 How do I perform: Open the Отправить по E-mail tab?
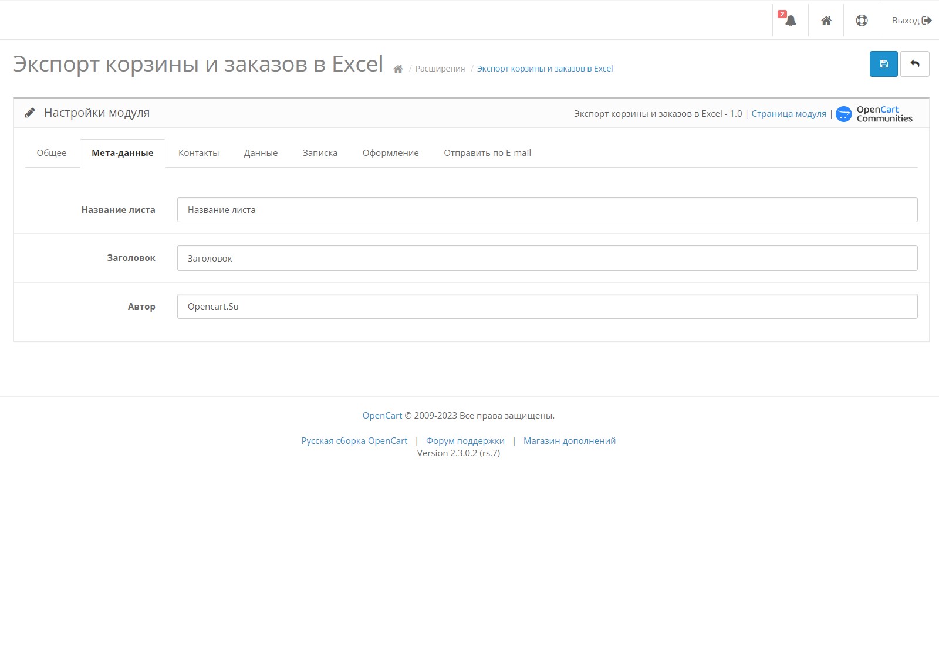[487, 153]
